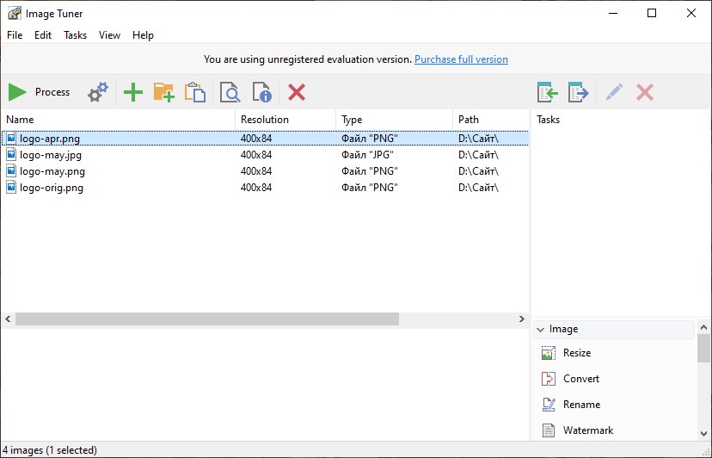The image size is (712, 458).
Task: Choose the Resize task
Action: [576, 353]
